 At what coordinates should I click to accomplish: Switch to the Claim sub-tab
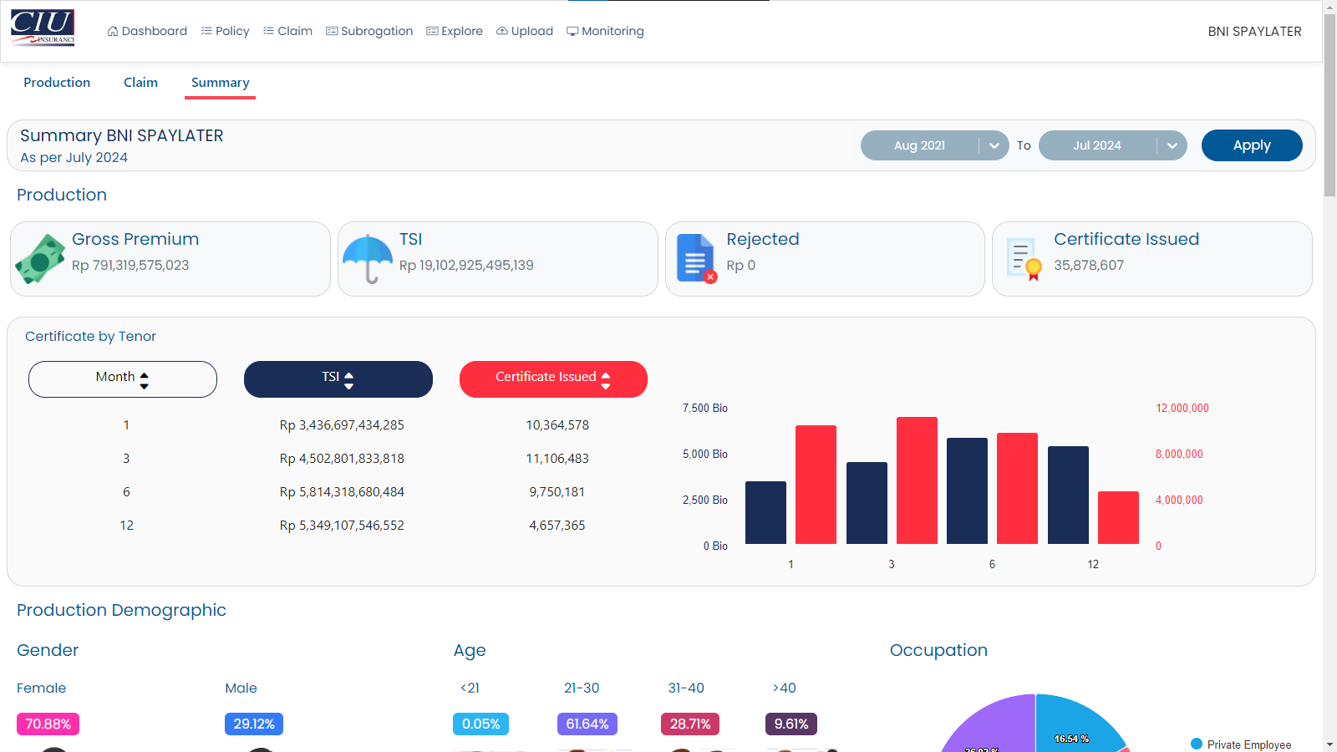140,83
